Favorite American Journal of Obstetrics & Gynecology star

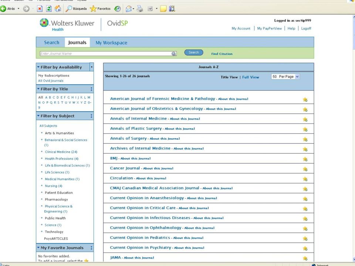(305, 109)
